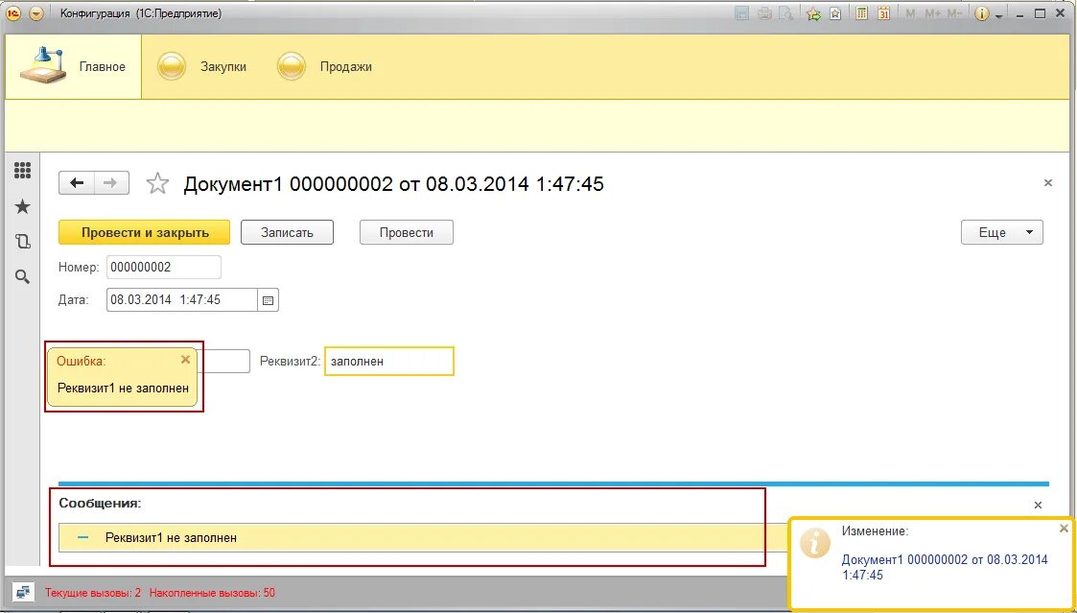Viewport: 1077px width, 613px height.
Task: Click the info icon in the Изменение notification
Action: click(x=815, y=543)
